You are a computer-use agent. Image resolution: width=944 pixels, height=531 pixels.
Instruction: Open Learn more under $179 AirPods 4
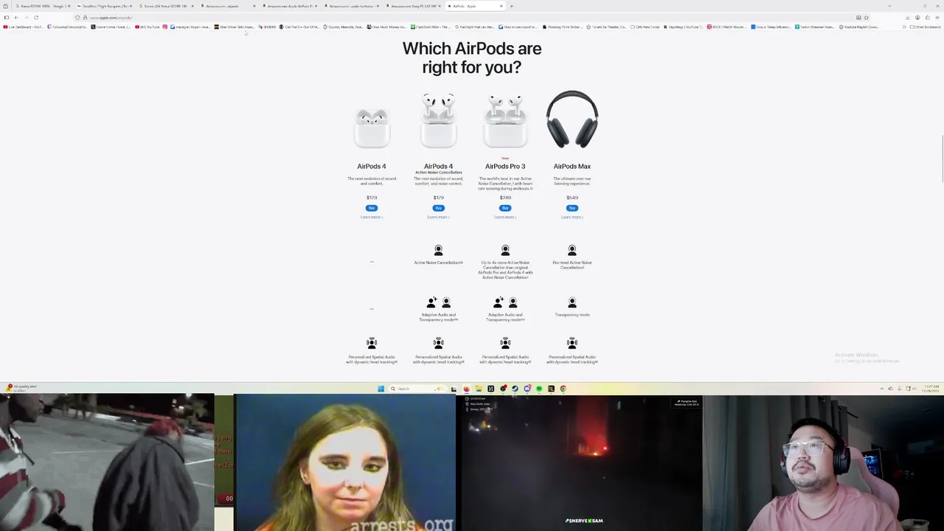(x=438, y=217)
